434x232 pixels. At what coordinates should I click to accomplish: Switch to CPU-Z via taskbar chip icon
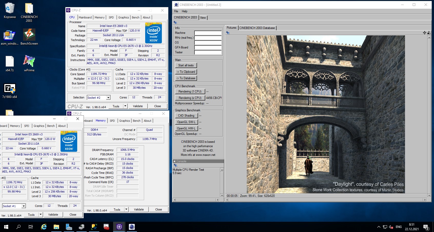[119, 227]
